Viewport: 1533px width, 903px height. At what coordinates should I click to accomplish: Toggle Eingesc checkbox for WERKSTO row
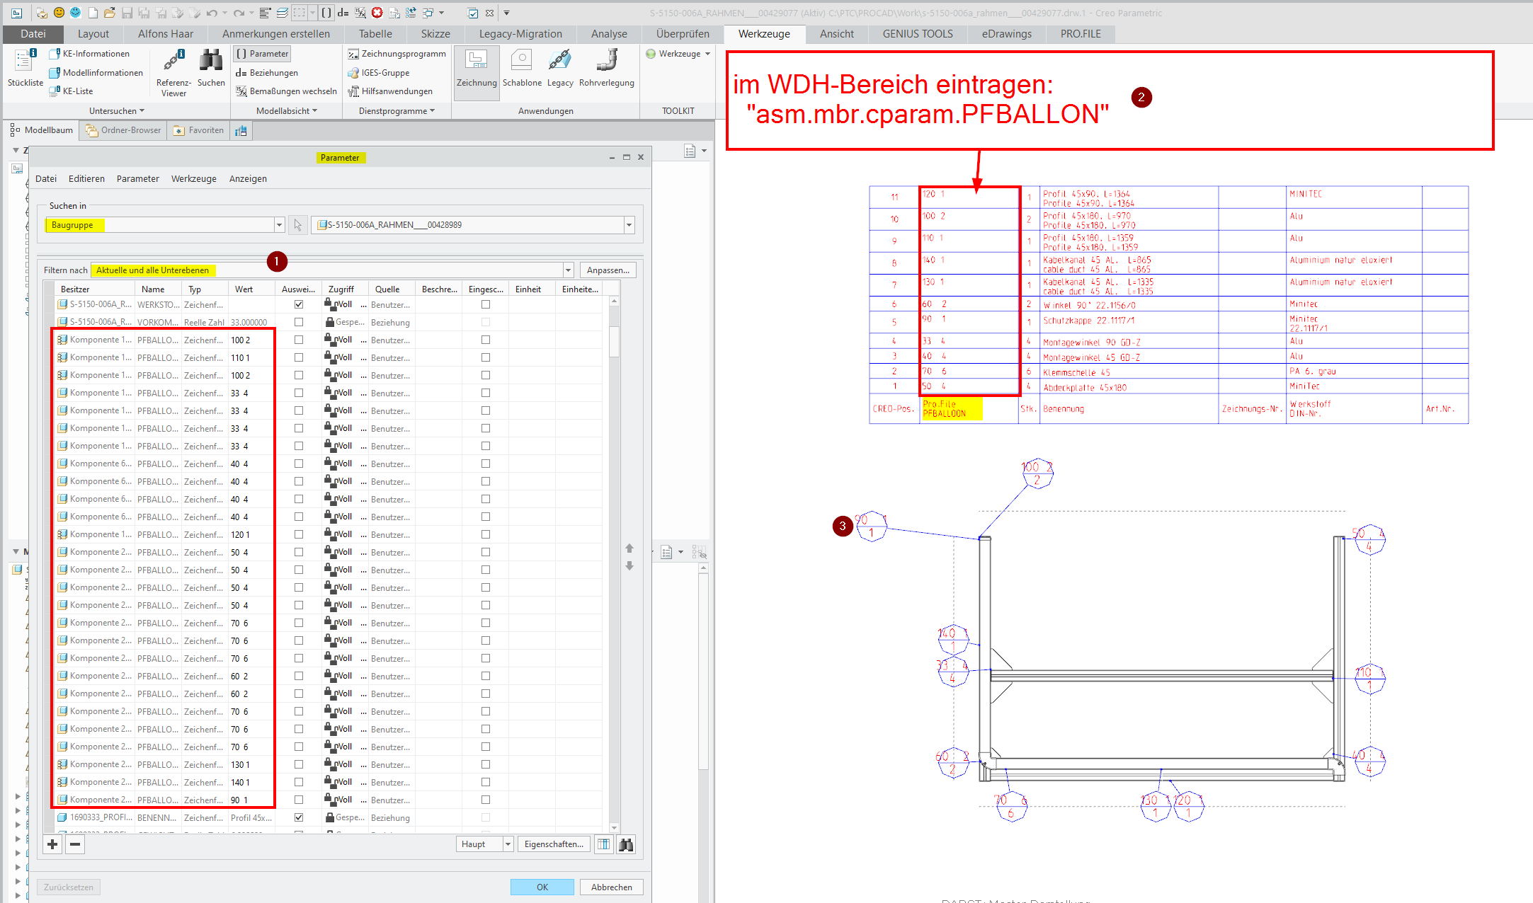click(486, 304)
